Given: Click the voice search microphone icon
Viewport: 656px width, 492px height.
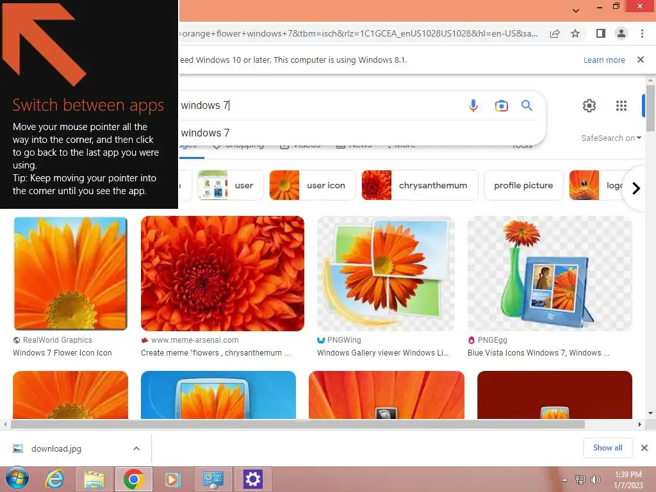Looking at the screenshot, I should (473, 106).
